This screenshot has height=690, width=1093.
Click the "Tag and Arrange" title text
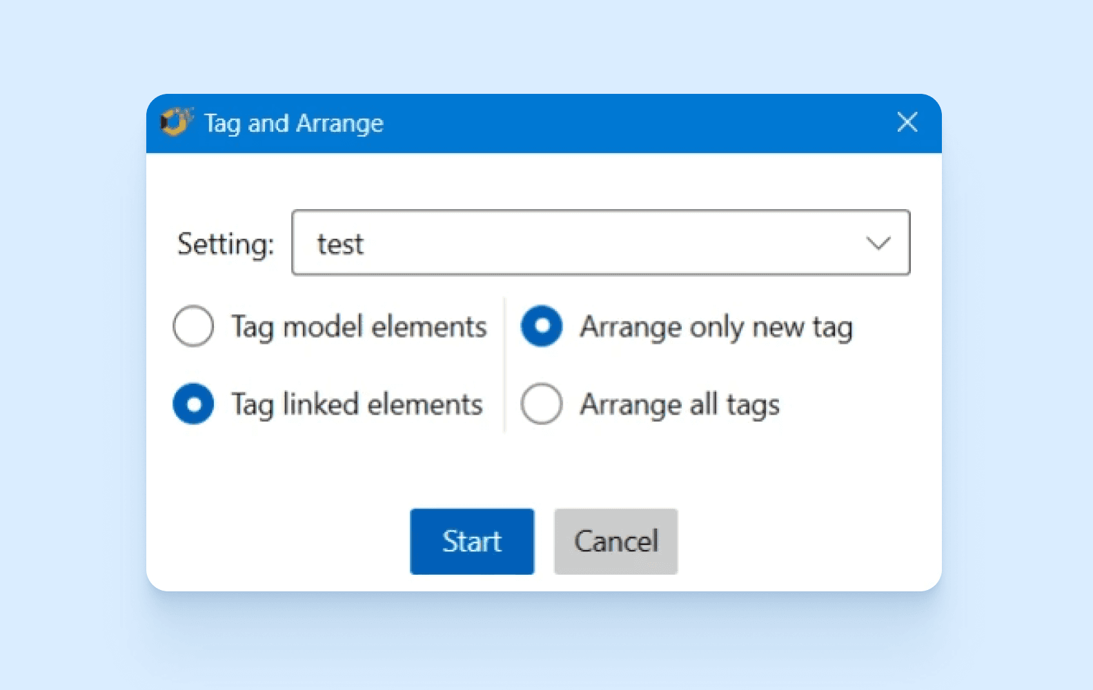coord(293,124)
